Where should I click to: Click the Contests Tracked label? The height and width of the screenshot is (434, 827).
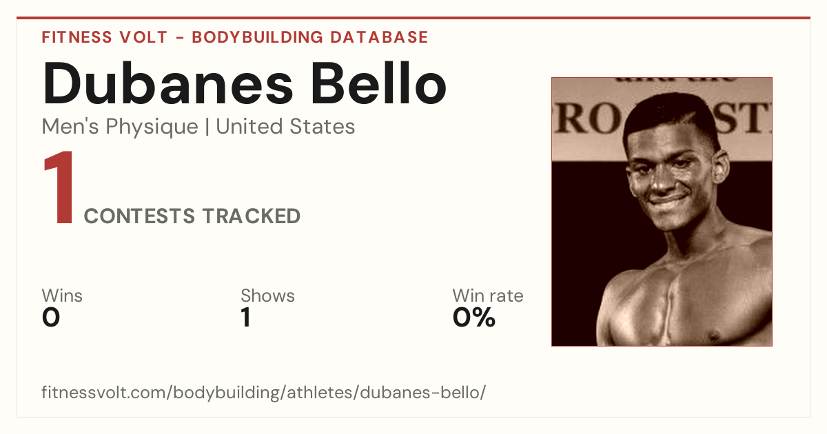(192, 216)
